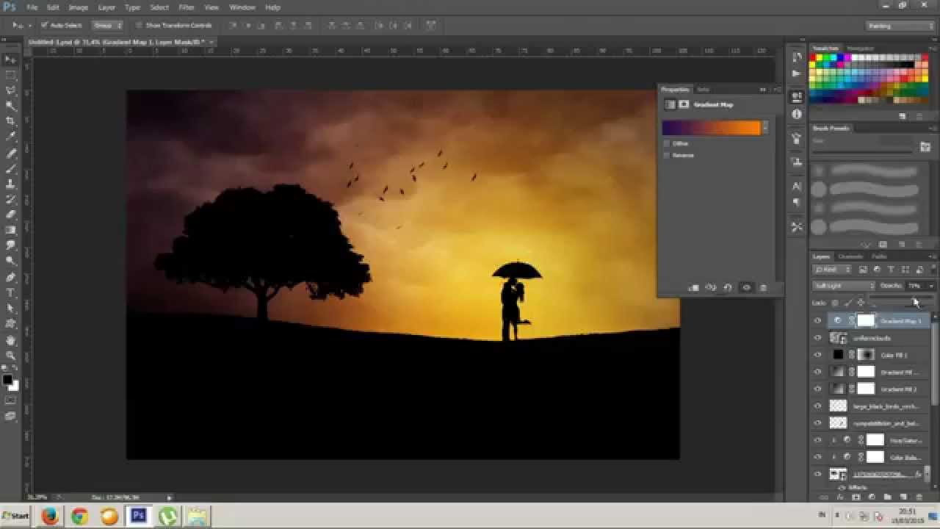The image size is (940, 529).
Task: Switch to the Channels tab
Action: click(850, 256)
